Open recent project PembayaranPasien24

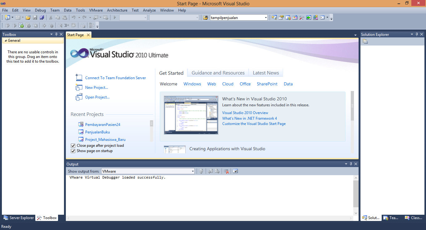103,125
